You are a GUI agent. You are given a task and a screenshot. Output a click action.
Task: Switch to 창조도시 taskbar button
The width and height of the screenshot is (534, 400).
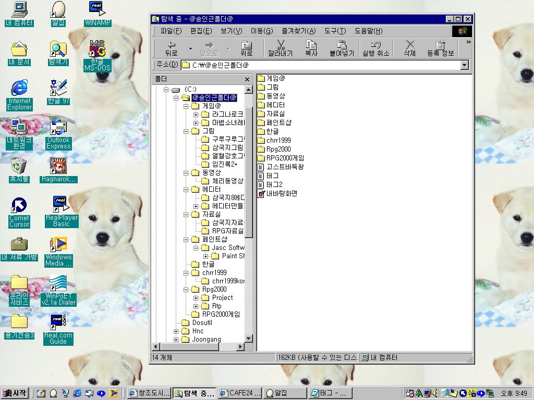(150, 393)
